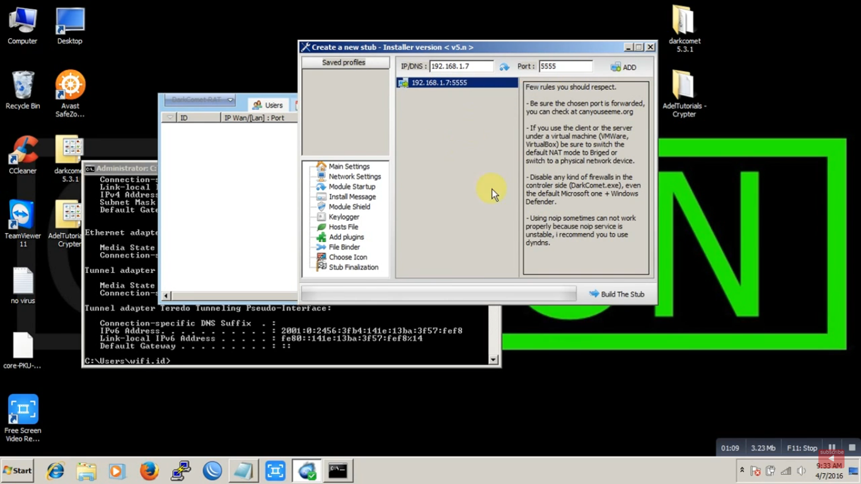Image resolution: width=861 pixels, height=484 pixels.
Task: Open the blue circular browser taskbar icon
Action: 212,471
